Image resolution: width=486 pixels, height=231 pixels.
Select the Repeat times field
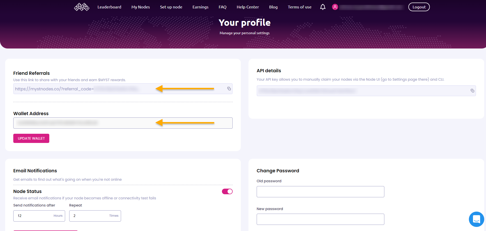pos(95,216)
